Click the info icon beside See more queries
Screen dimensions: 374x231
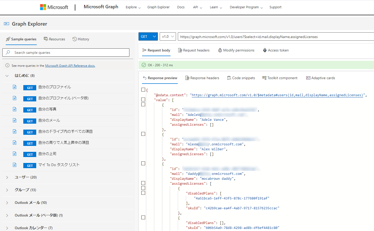pyautogui.click(x=8, y=65)
